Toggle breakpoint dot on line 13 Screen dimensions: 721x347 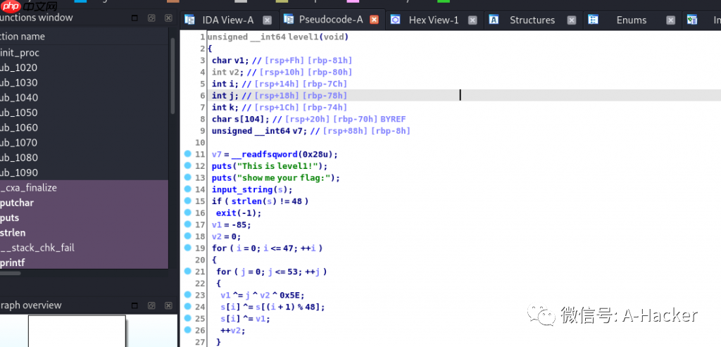tap(187, 177)
